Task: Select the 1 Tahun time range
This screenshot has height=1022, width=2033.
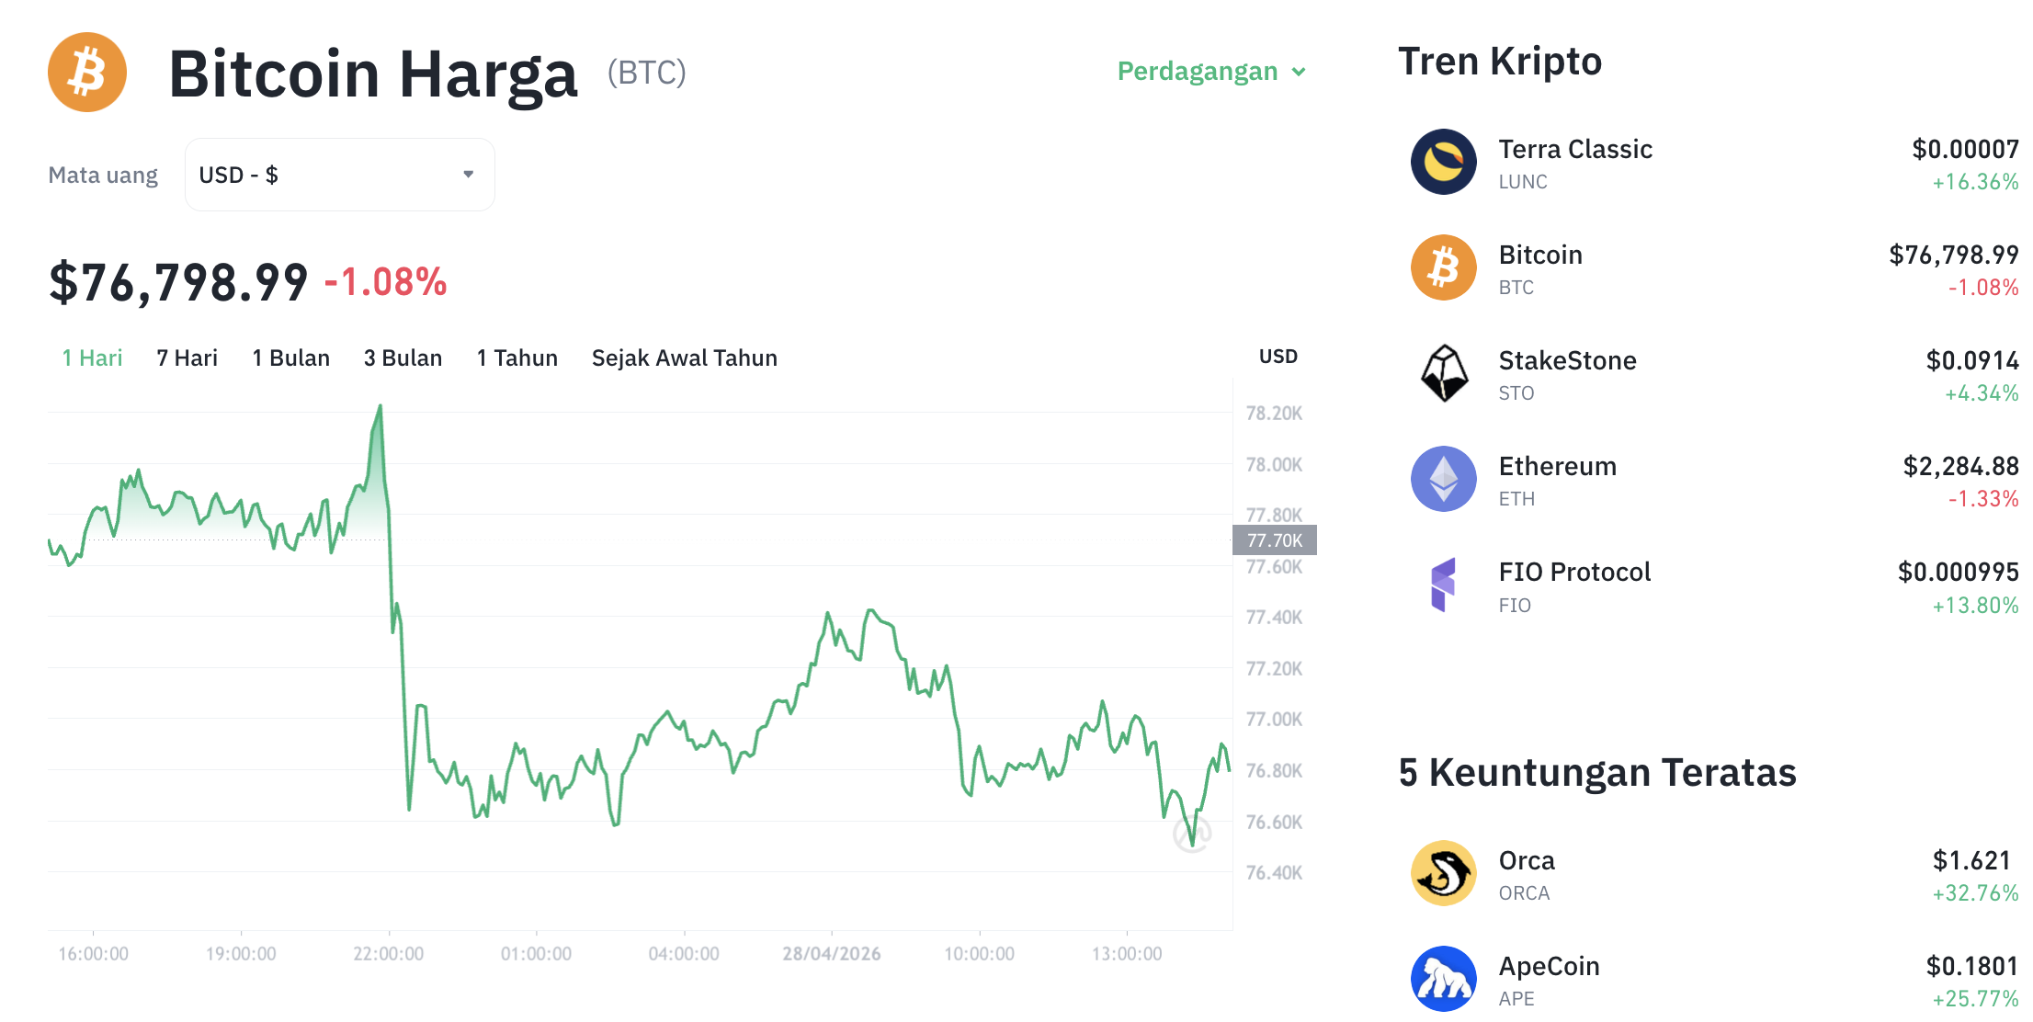Action: (x=517, y=358)
